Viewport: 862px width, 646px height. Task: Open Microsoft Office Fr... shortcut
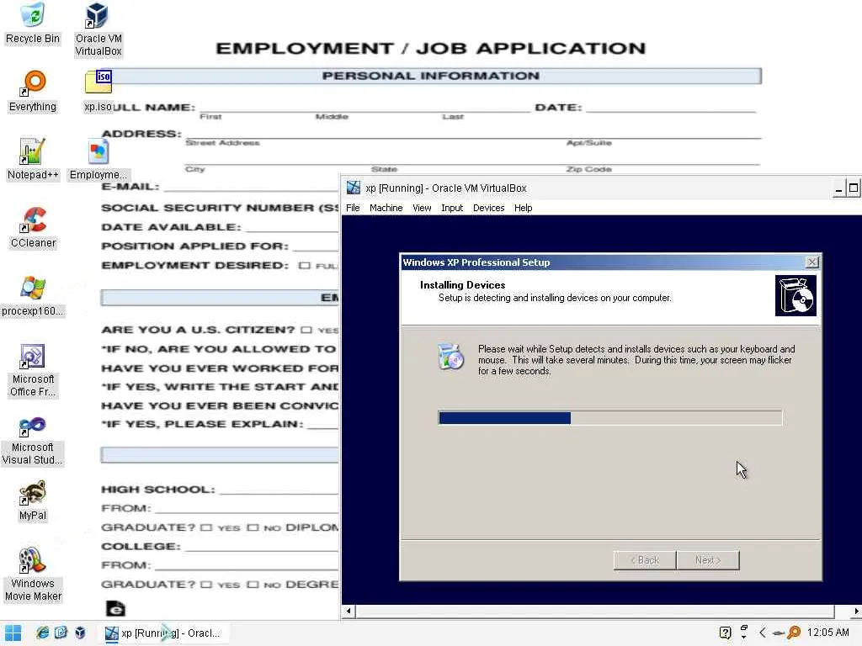click(x=33, y=370)
